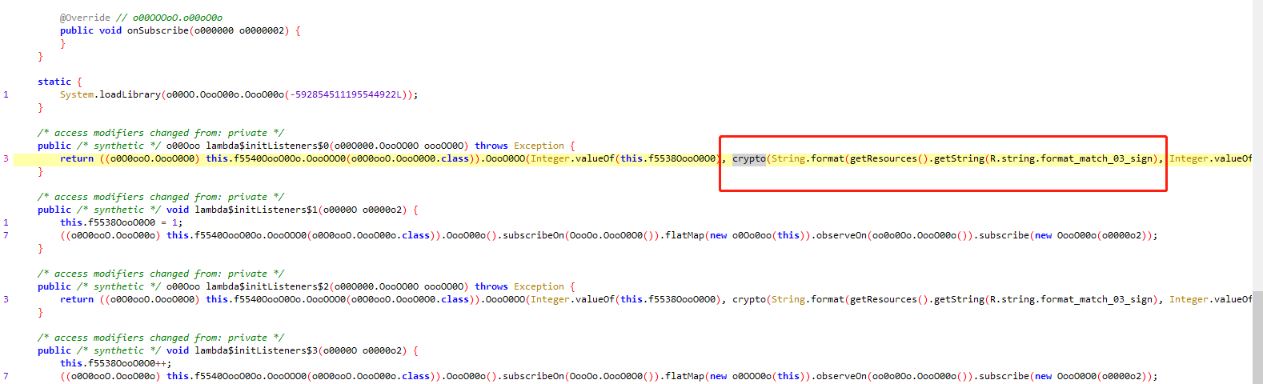Image resolution: width=1263 pixels, height=384 pixels.
Task: Click the return keyword on the highlighted line
Action: [77, 158]
